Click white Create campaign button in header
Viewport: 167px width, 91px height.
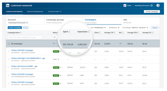152,12
